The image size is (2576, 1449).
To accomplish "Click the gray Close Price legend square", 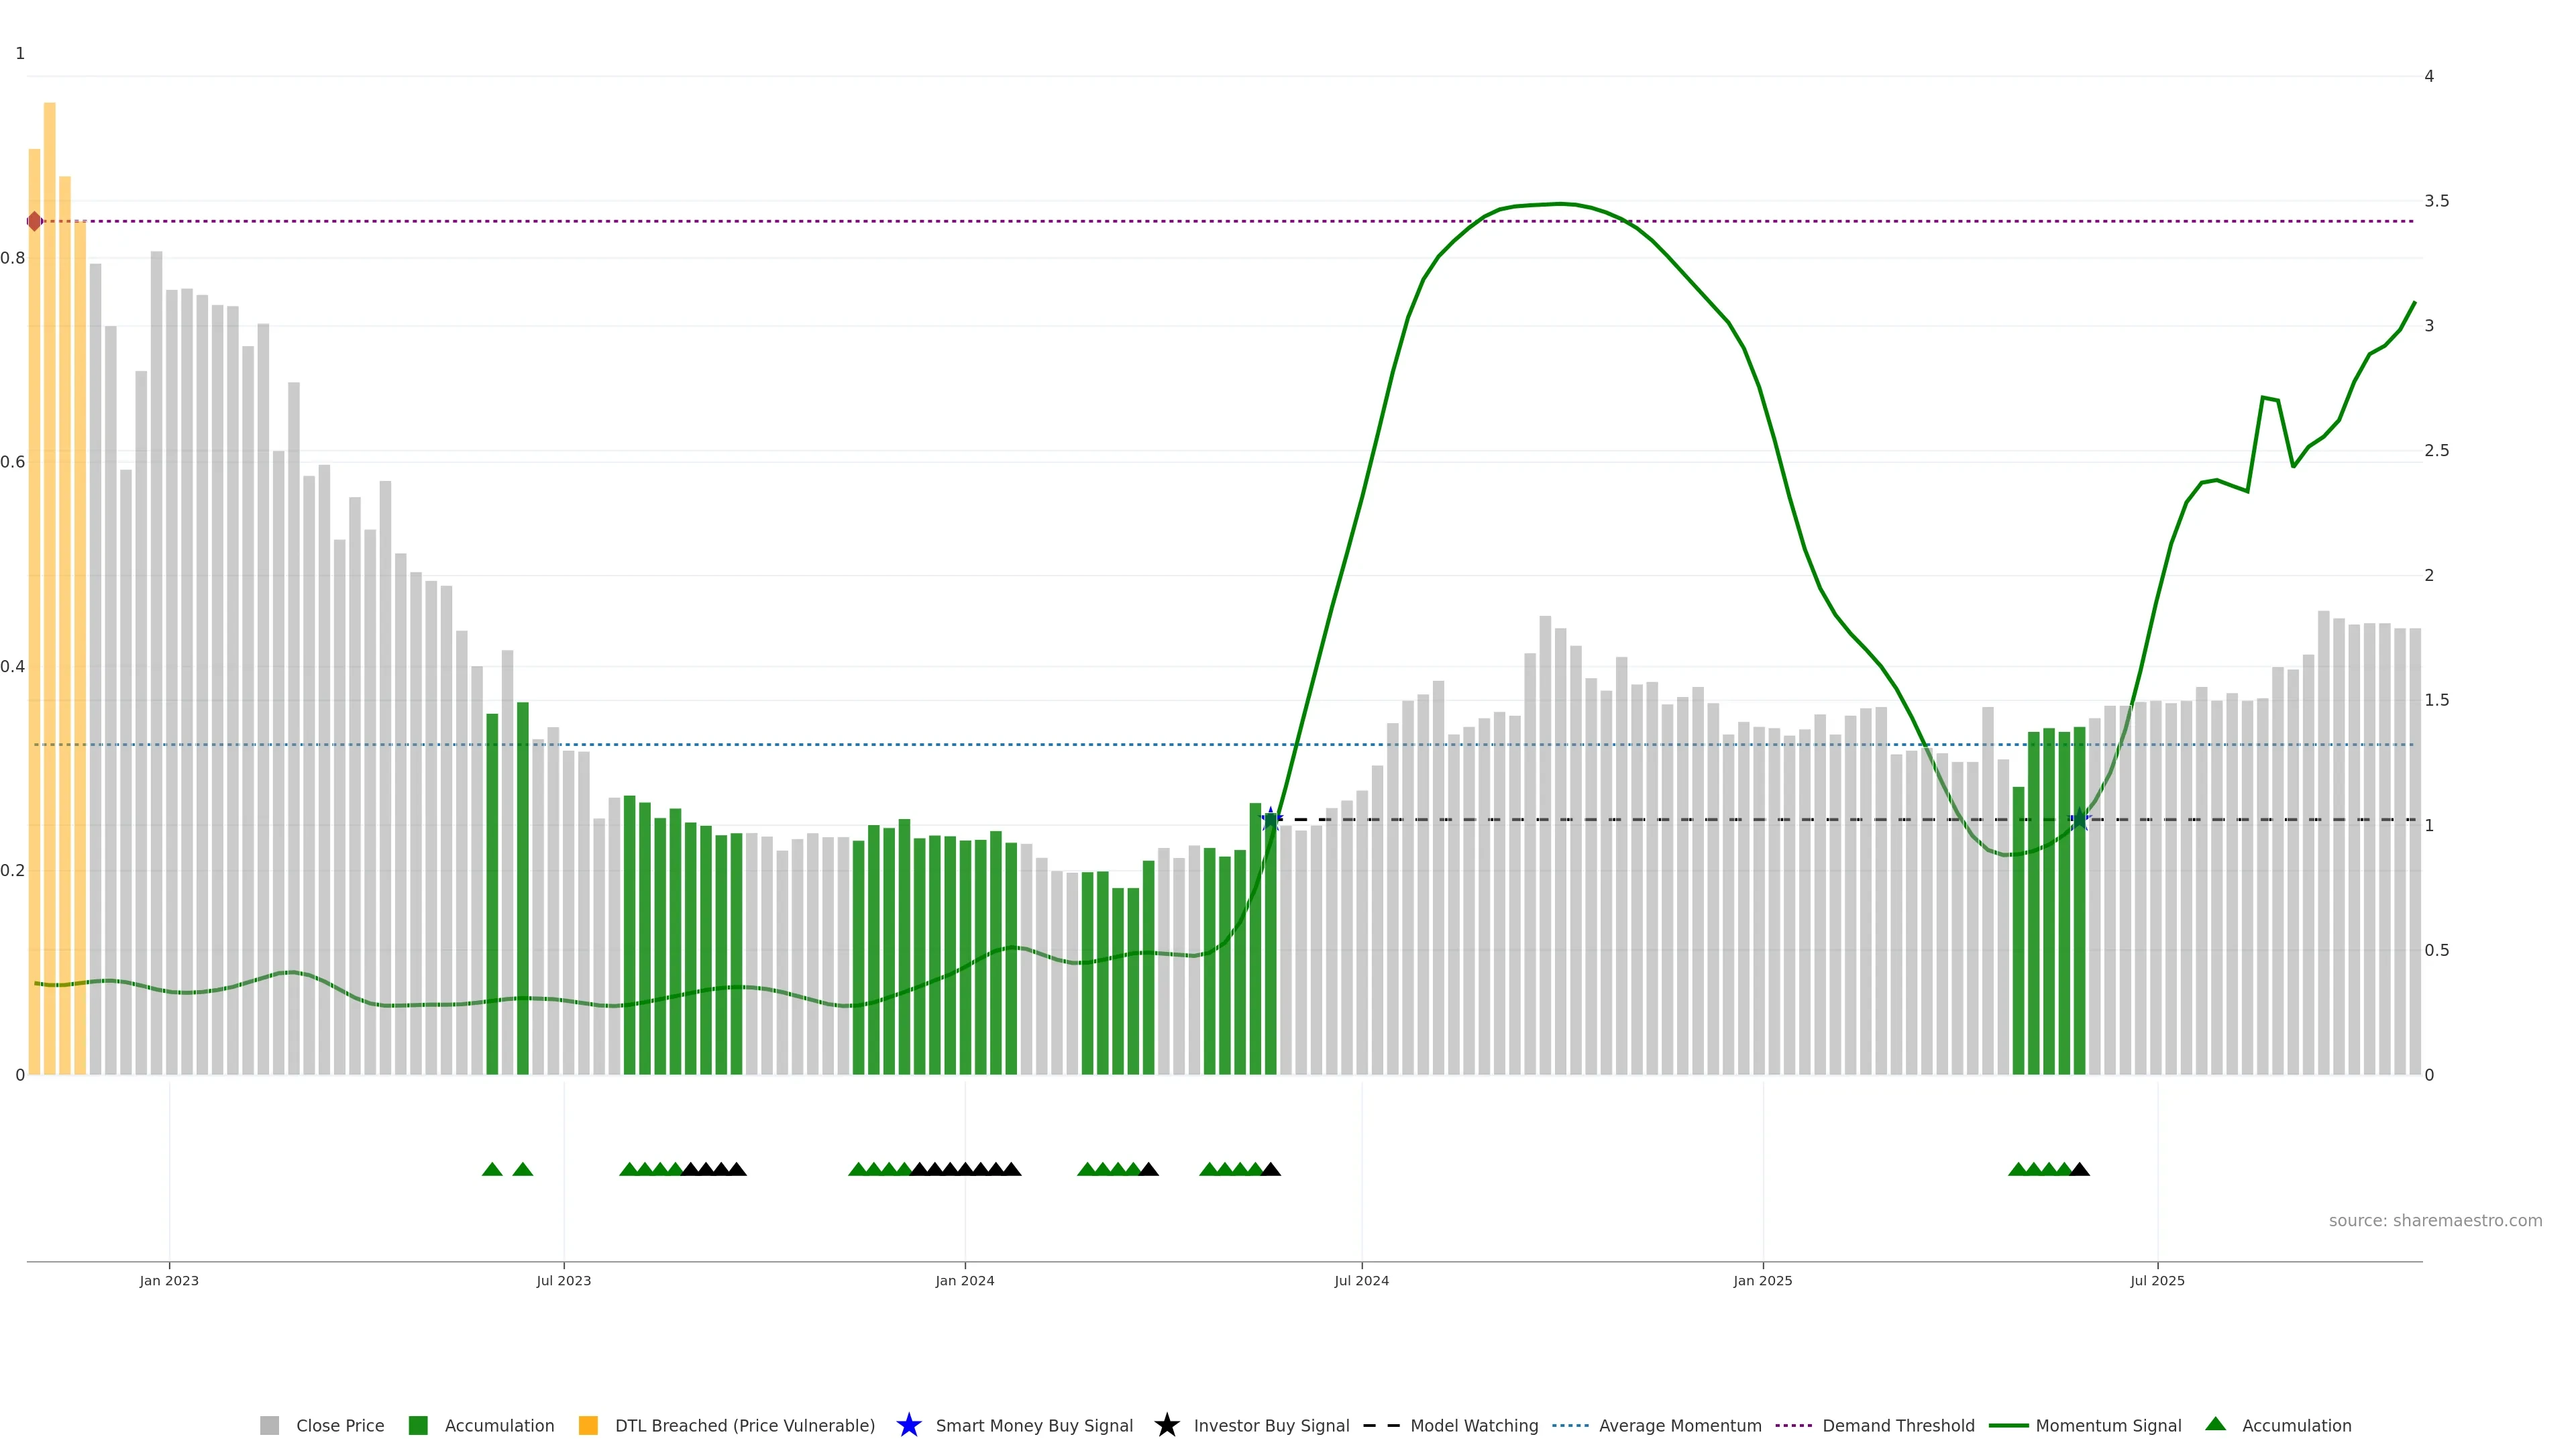I will click(x=269, y=1425).
